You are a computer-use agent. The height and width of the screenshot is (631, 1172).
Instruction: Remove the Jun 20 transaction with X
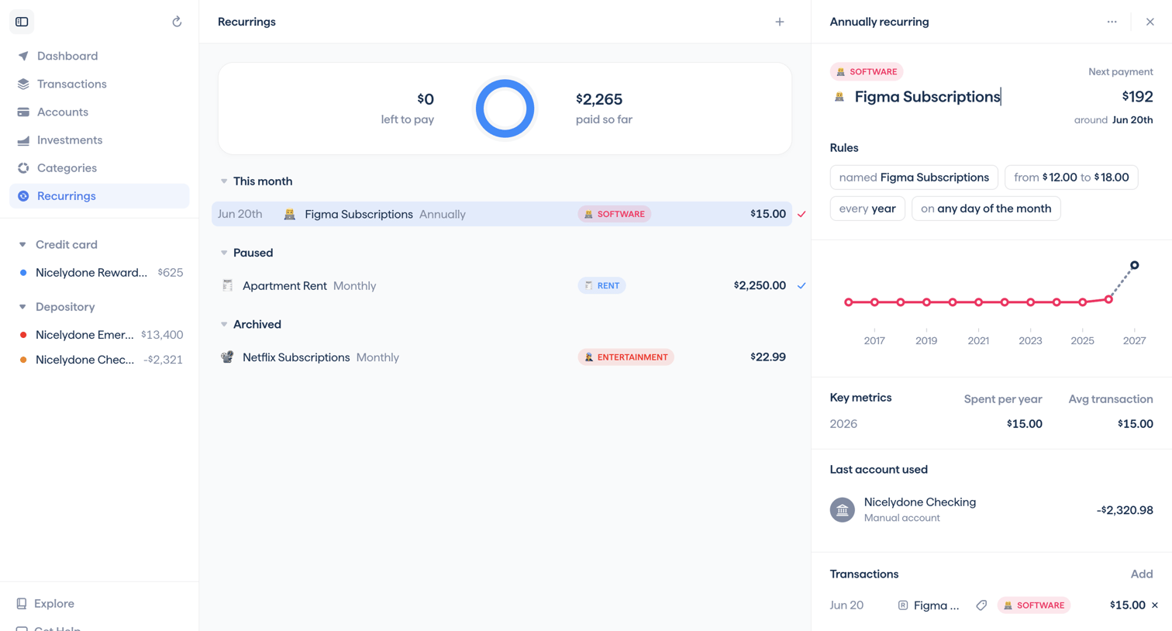click(x=1155, y=605)
